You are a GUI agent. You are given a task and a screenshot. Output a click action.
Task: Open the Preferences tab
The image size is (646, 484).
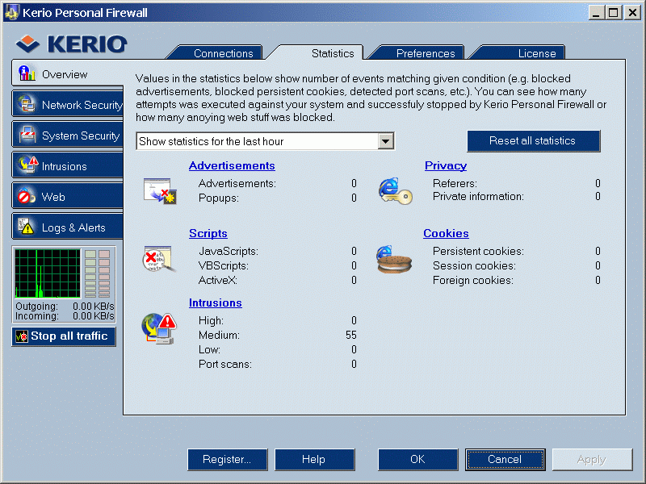coord(426,53)
